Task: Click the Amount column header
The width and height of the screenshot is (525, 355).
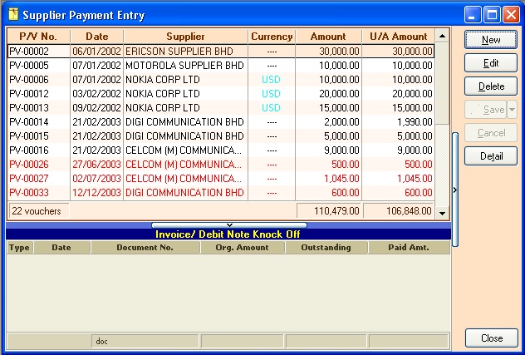Action: (x=328, y=37)
